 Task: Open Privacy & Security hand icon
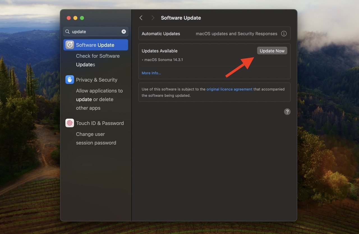pyautogui.click(x=70, y=80)
